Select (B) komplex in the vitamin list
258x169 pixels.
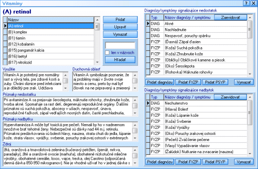pos(51,32)
